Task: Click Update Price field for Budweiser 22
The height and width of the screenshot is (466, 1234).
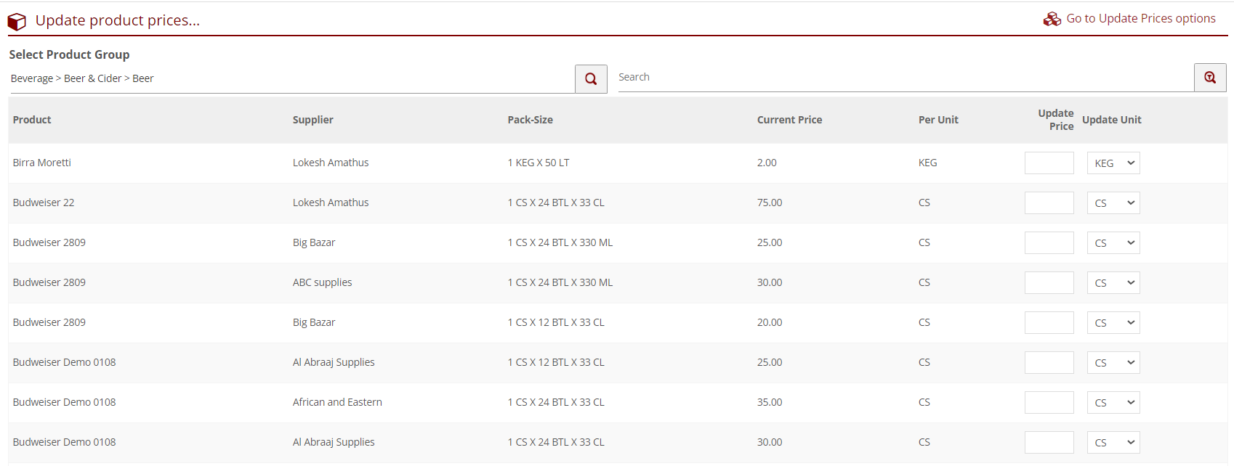Action: [1049, 203]
